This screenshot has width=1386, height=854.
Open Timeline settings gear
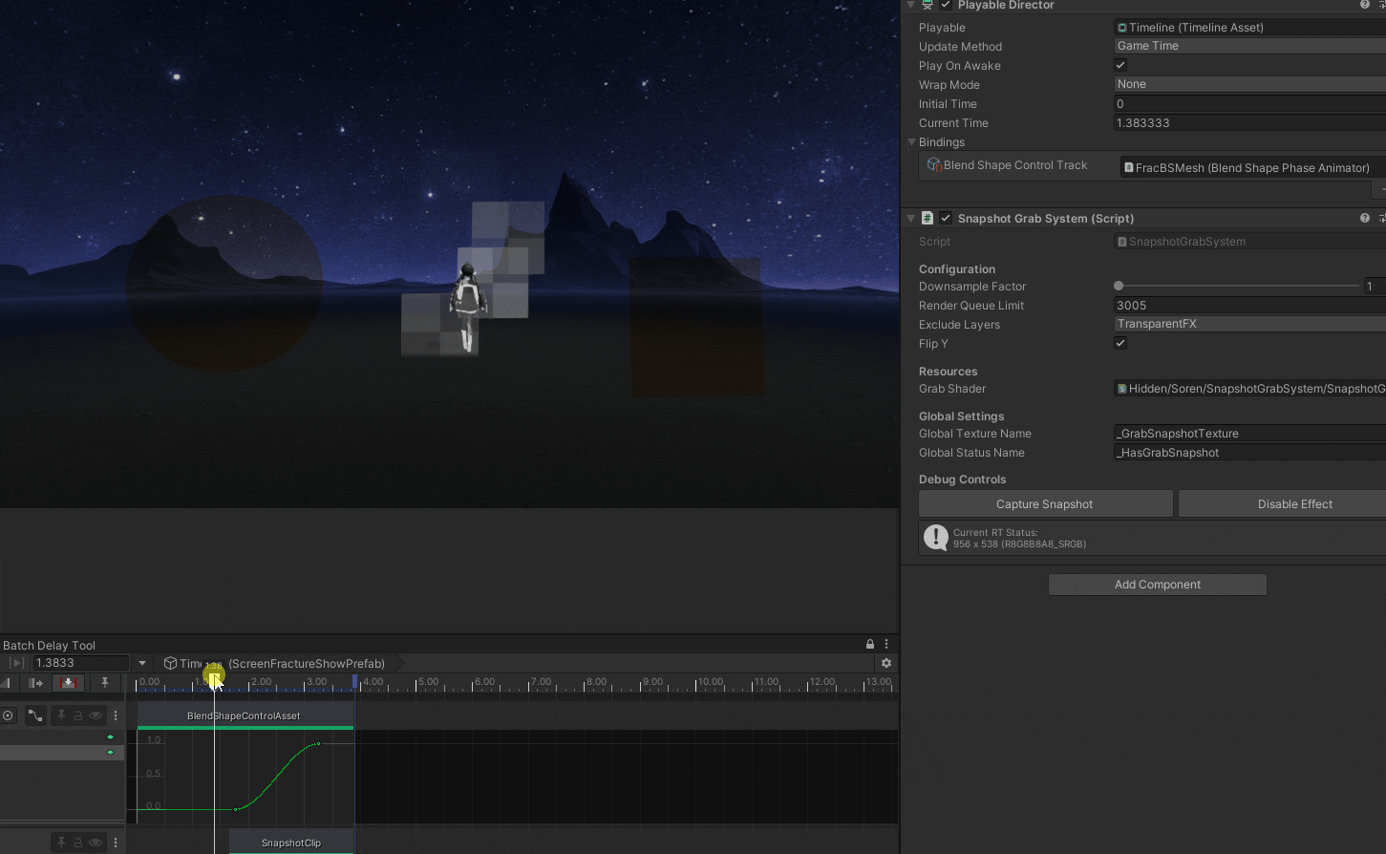click(x=886, y=663)
